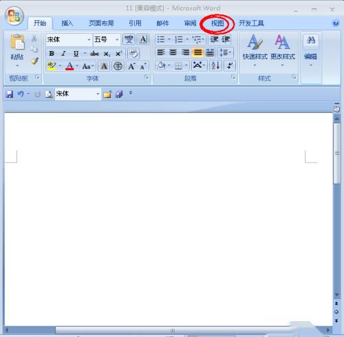Toggle underline formatting
This screenshot has height=337, width=344.
pos(76,54)
